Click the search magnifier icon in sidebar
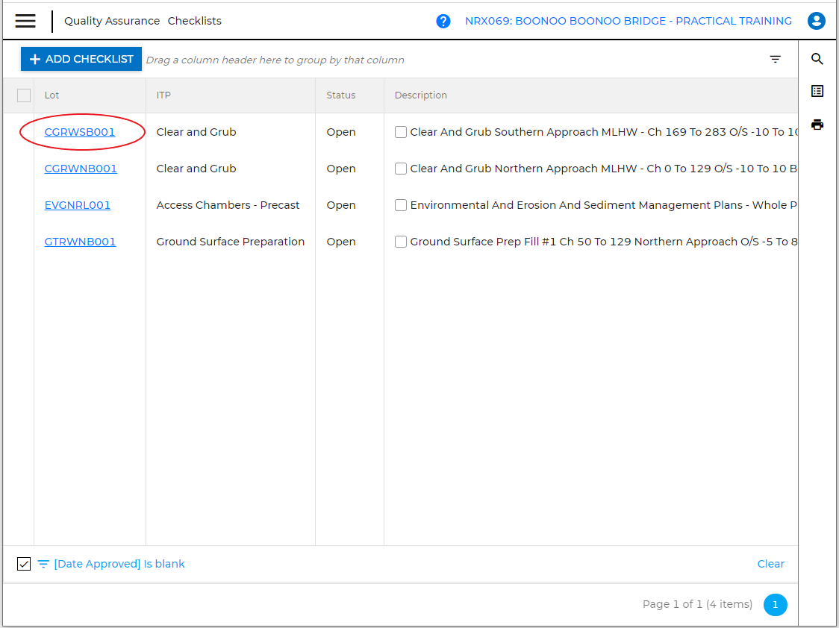This screenshot has width=839, height=628. click(x=817, y=60)
